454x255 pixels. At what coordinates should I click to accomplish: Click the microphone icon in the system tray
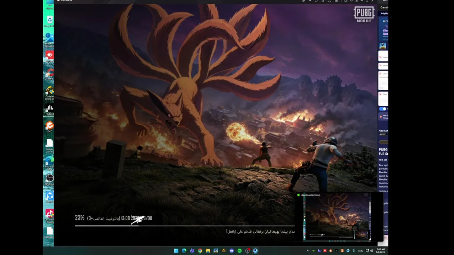click(354, 251)
